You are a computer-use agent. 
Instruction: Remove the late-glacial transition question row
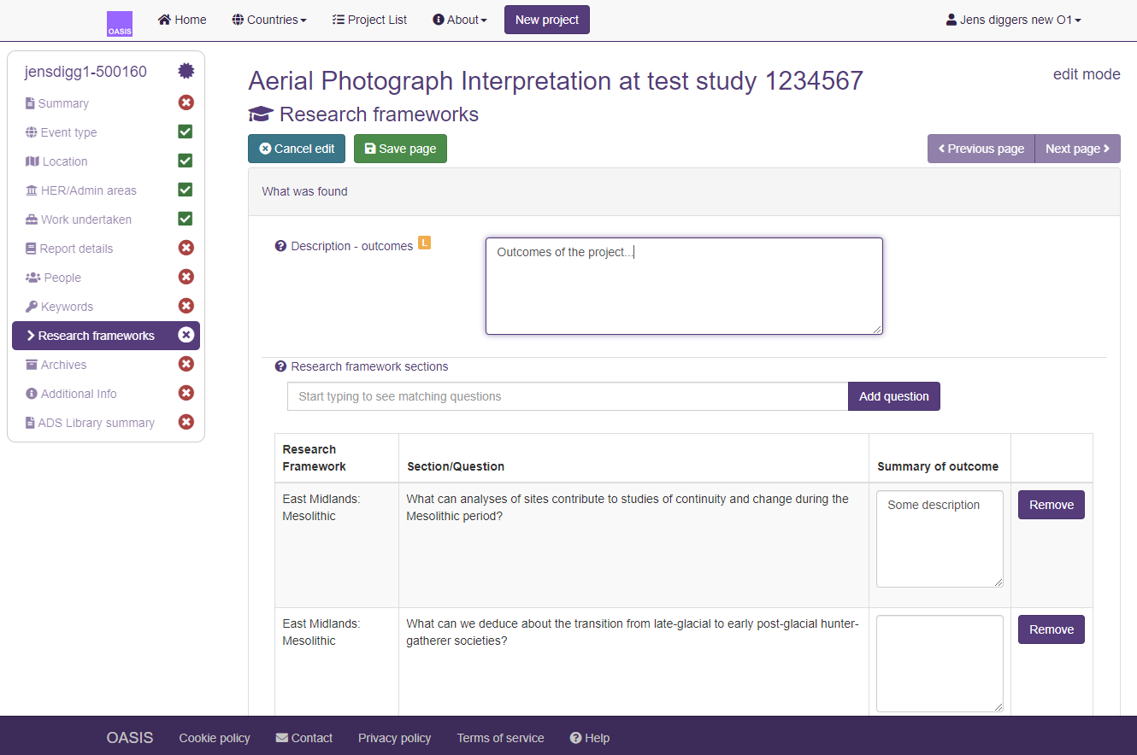(x=1052, y=629)
